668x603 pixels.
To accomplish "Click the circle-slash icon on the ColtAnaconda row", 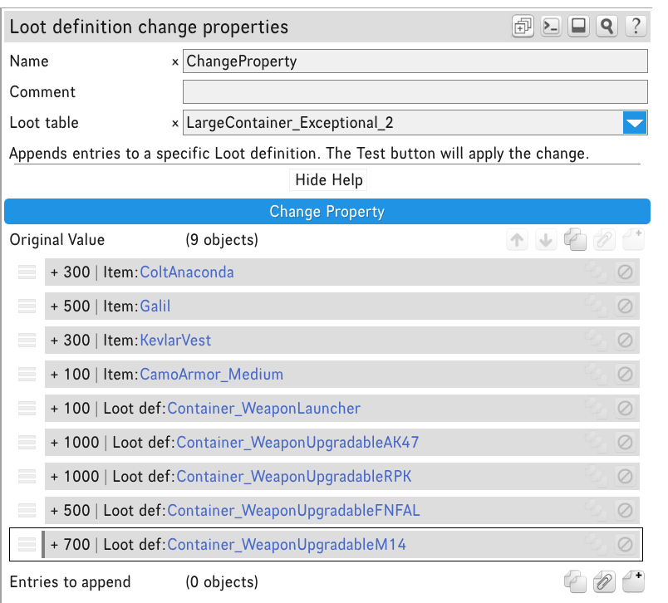I will [625, 272].
